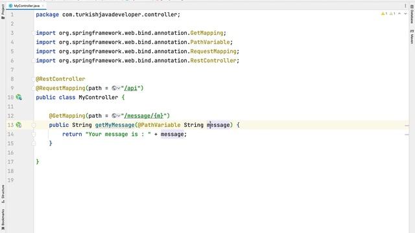Go to next highlighted problem arrow

(405, 14)
